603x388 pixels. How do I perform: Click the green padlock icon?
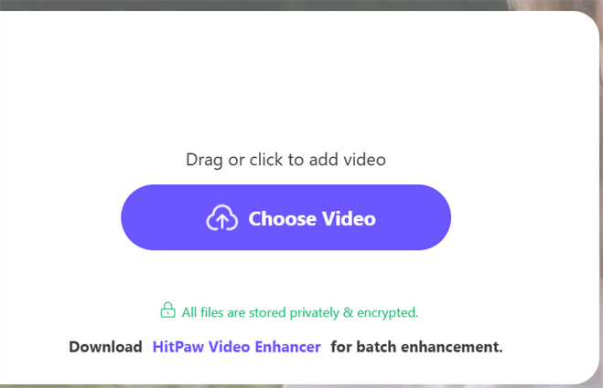[167, 310]
